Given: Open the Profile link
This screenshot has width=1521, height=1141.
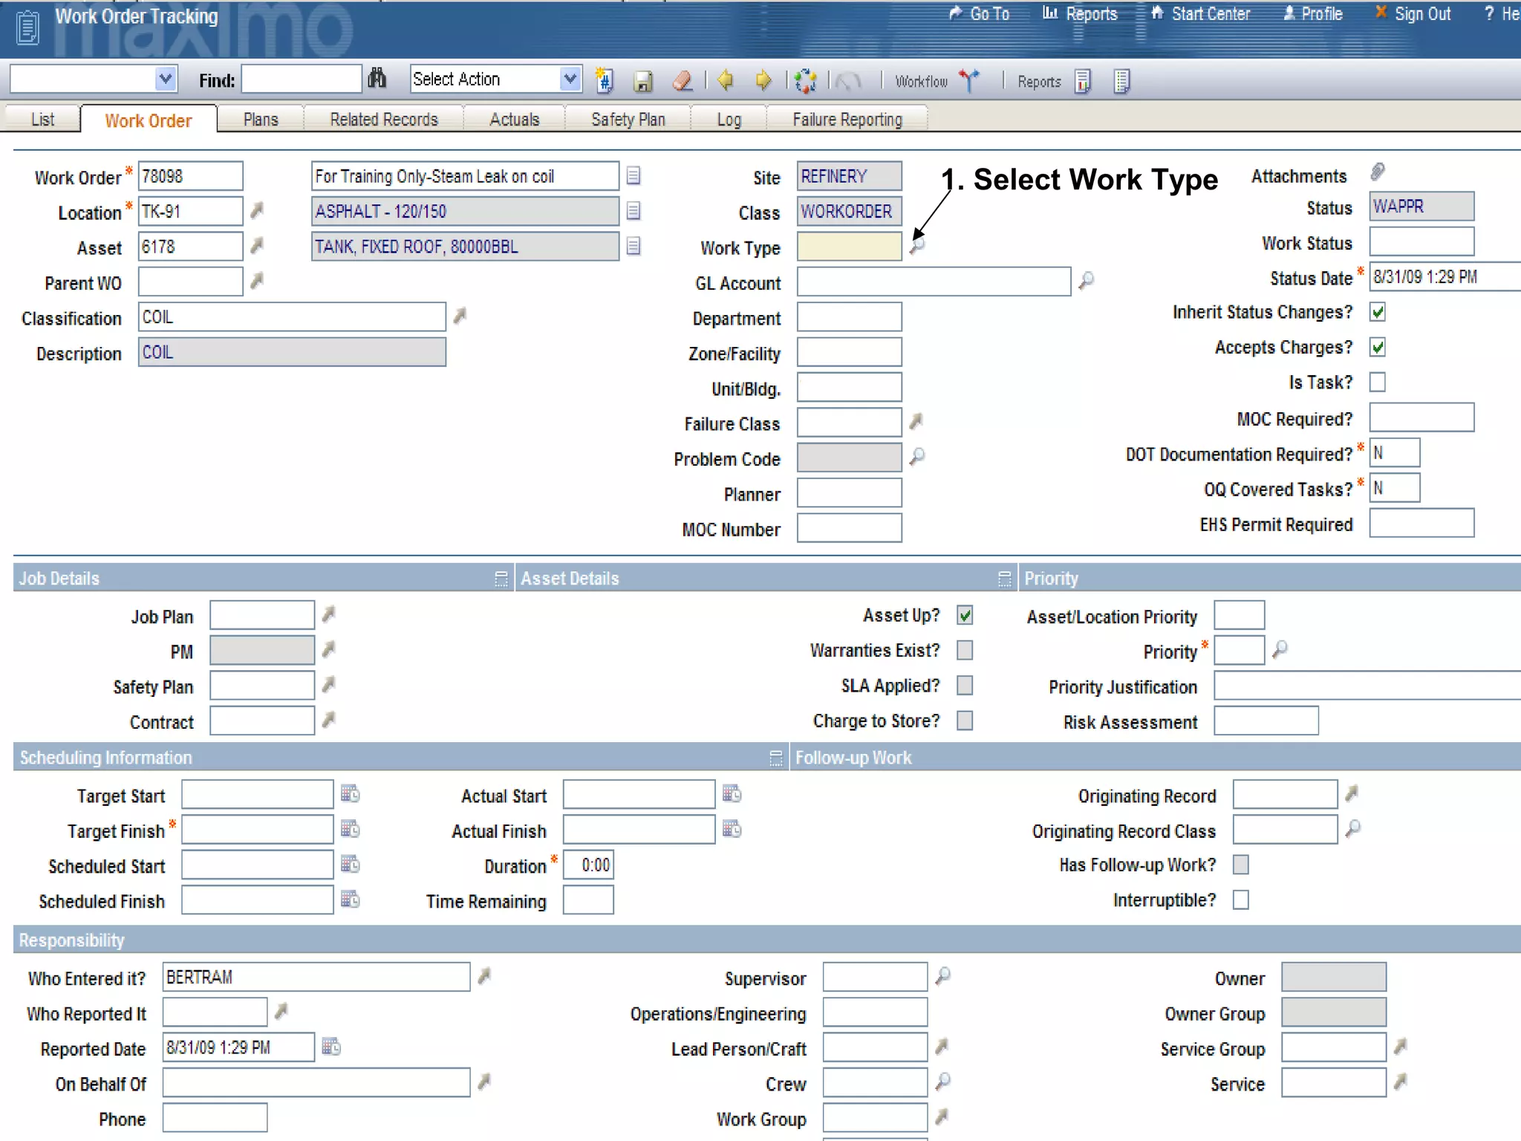Looking at the screenshot, I should [x=1313, y=13].
